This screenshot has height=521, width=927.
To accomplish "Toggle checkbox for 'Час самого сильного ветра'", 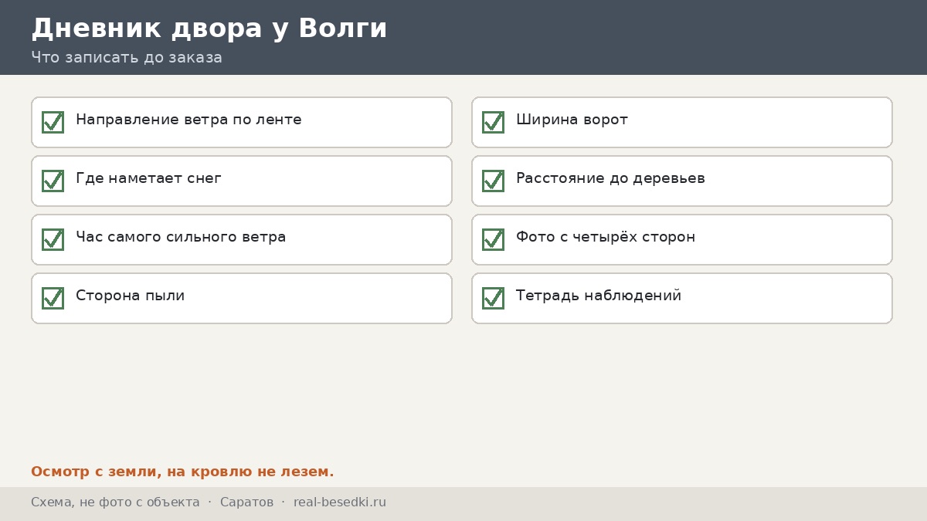I will click(x=53, y=239).
